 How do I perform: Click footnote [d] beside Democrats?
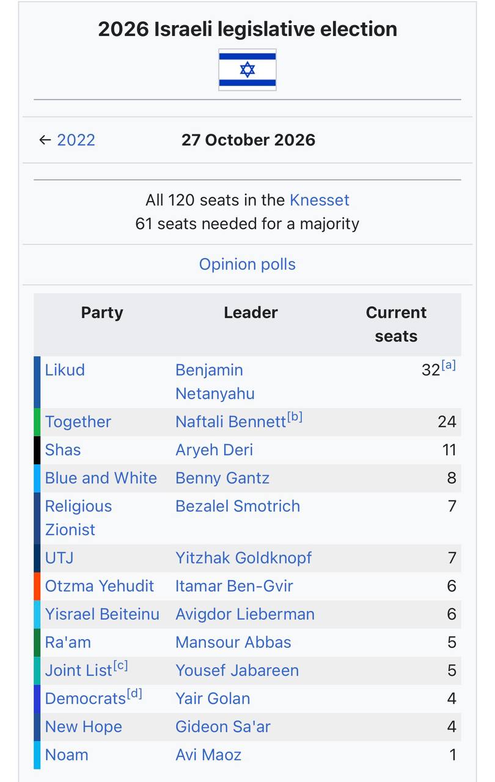point(134,694)
